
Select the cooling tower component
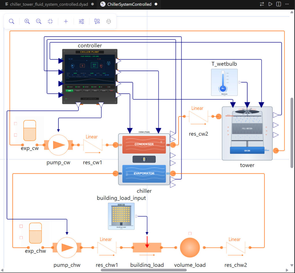pyautogui.click(x=247, y=133)
